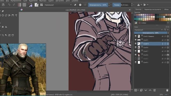Open the brush preset editor
Screen dimensions: 171x96
36,5
